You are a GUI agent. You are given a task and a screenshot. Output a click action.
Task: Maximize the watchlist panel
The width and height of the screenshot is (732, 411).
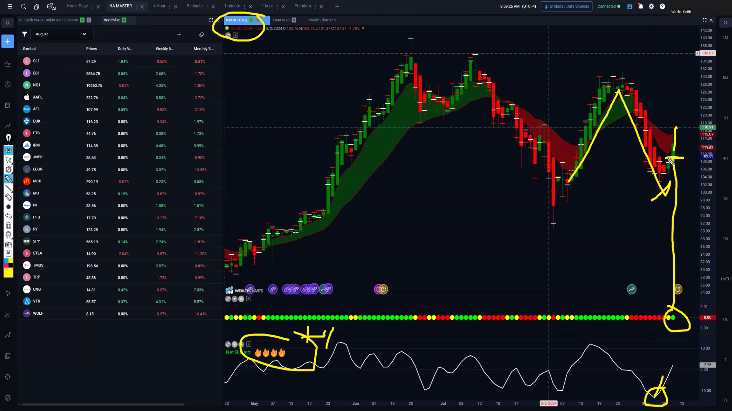(x=211, y=20)
